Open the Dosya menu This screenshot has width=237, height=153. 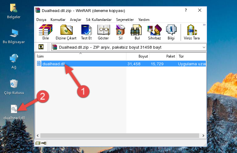point(41,20)
